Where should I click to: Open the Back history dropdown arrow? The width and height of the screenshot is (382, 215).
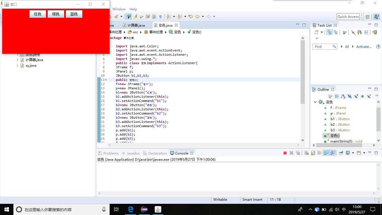click(x=203, y=17)
